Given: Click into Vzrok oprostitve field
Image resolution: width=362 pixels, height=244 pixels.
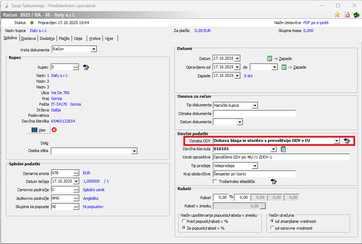Looking at the screenshot, I should pos(281,157).
